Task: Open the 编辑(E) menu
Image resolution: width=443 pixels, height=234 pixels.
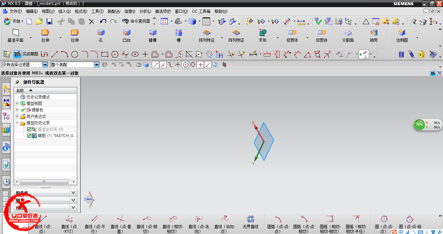Action: pos(32,11)
